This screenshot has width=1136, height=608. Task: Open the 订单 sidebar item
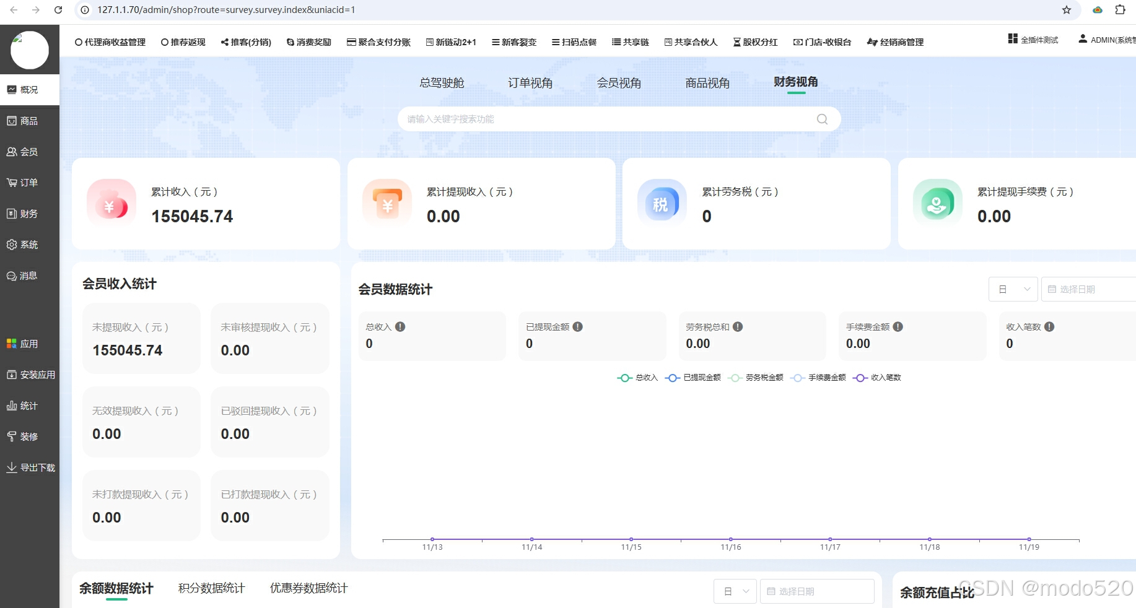click(29, 183)
